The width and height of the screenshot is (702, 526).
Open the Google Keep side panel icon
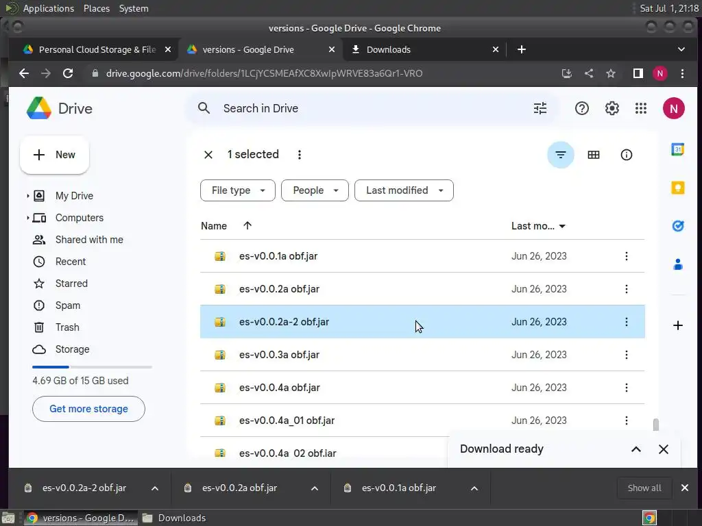[x=677, y=188]
